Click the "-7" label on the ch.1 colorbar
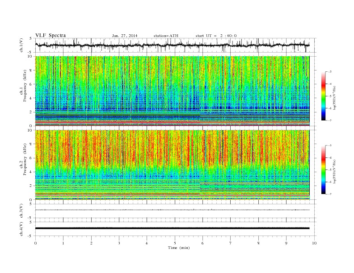The width and height of the screenshot is (354, 273). (329, 120)
